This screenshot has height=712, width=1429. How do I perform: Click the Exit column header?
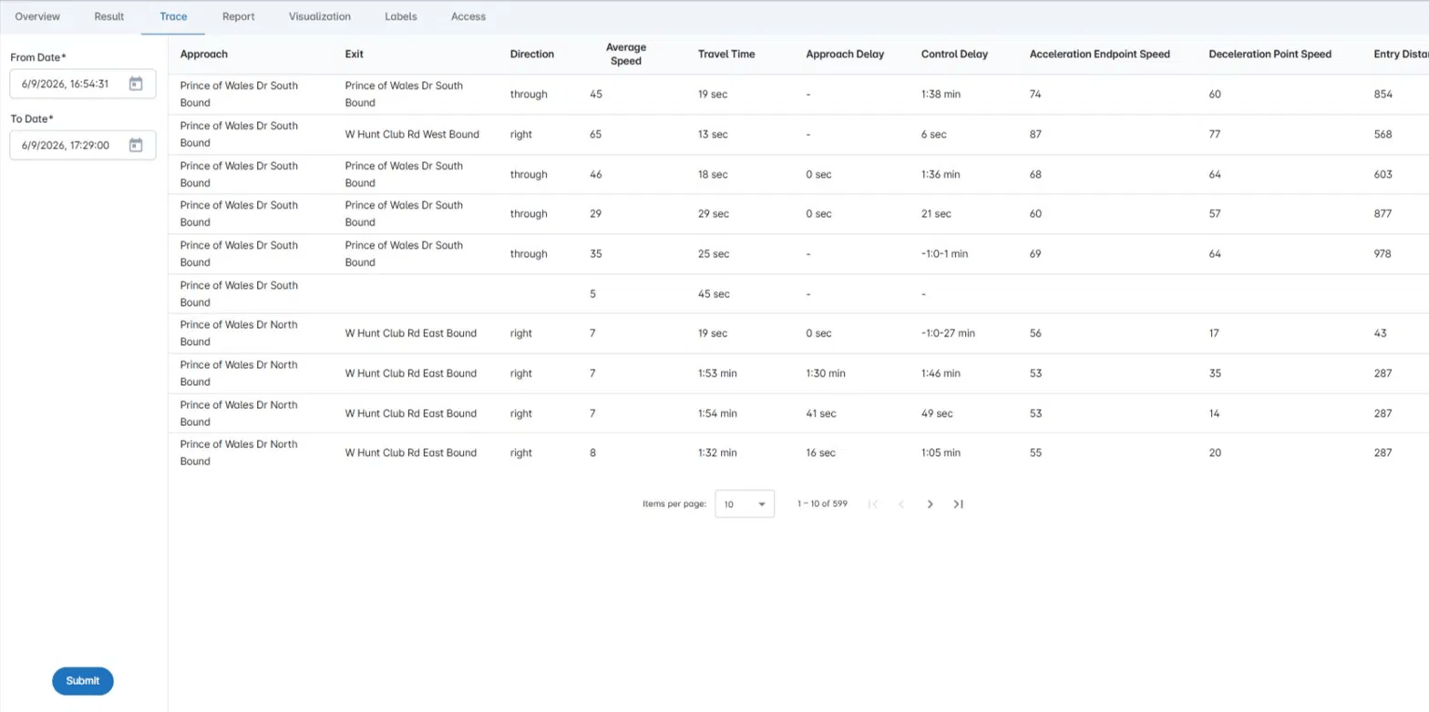click(355, 54)
